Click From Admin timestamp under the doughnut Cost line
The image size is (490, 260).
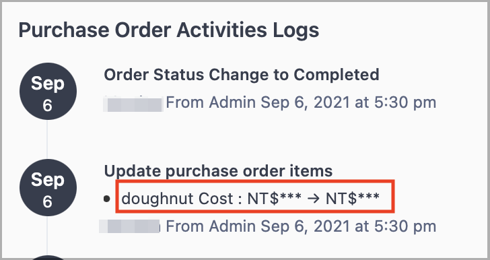point(301,226)
